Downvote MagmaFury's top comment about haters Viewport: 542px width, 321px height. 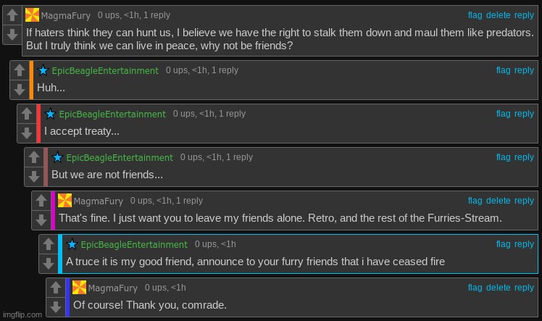(12, 34)
